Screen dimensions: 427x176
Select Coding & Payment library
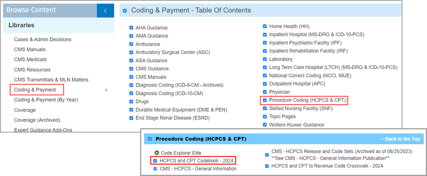[35, 90]
